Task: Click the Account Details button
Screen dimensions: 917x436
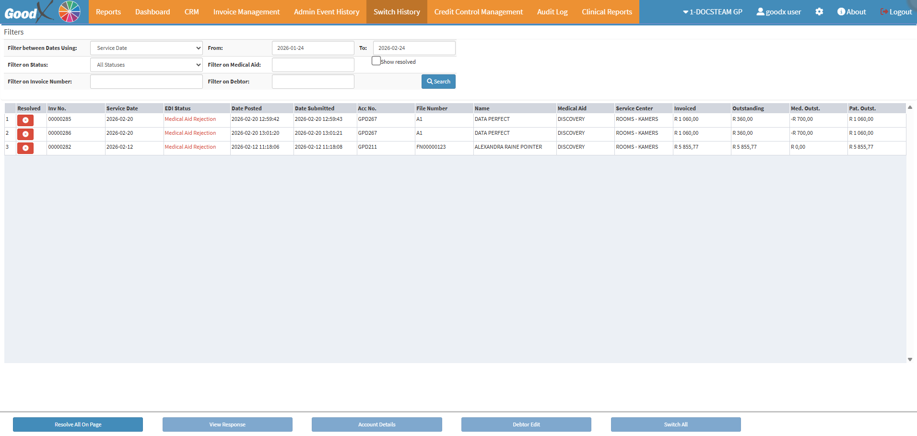Action: point(377,424)
